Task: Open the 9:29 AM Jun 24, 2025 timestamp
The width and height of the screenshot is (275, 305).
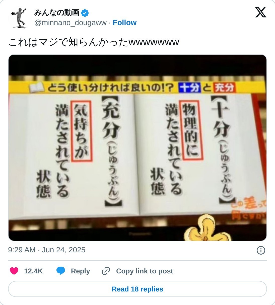Action: (47, 250)
